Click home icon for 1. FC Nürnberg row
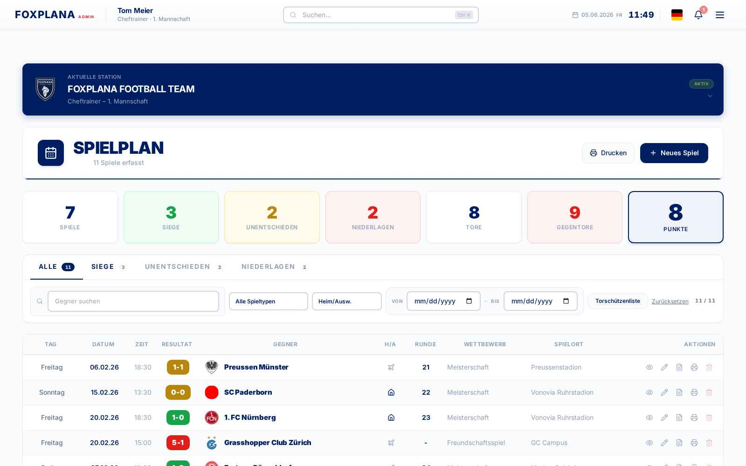746x466 pixels. (x=391, y=418)
